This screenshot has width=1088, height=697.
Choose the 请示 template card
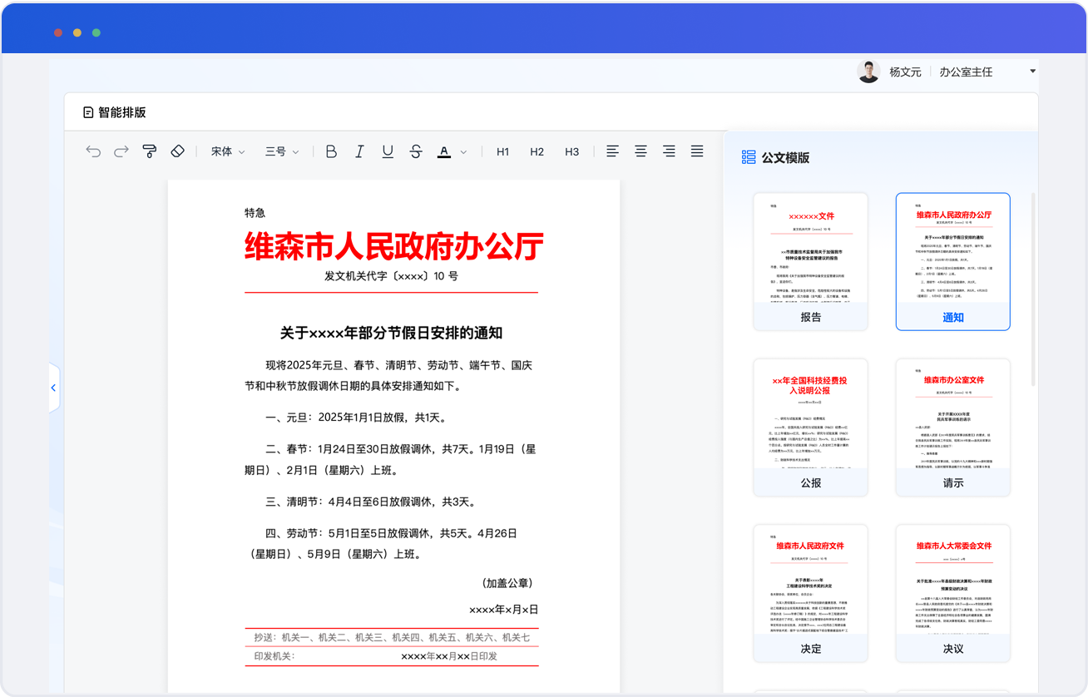click(x=952, y=428)
